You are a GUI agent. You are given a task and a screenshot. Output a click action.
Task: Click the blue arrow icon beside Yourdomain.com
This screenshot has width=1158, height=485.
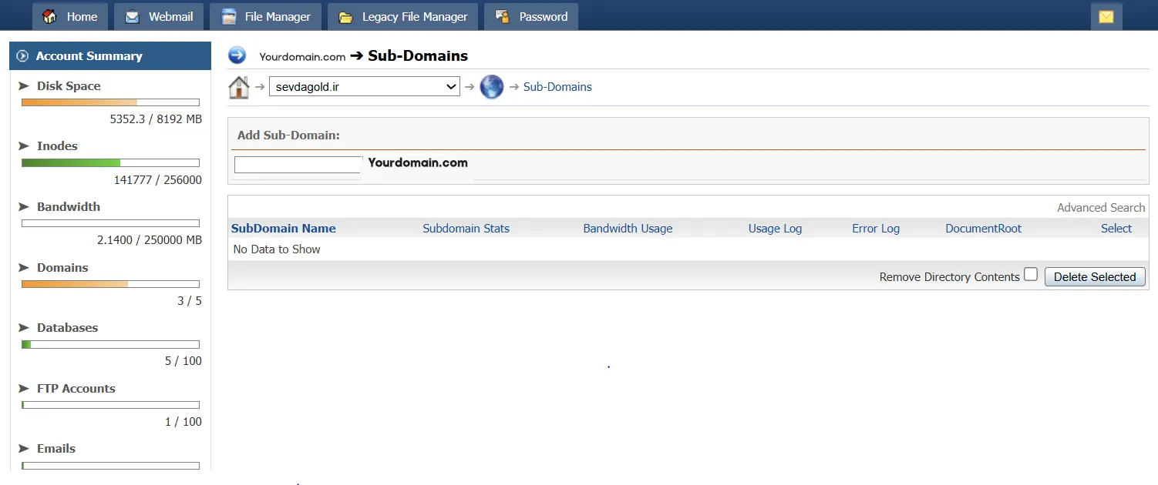(237, 55)
